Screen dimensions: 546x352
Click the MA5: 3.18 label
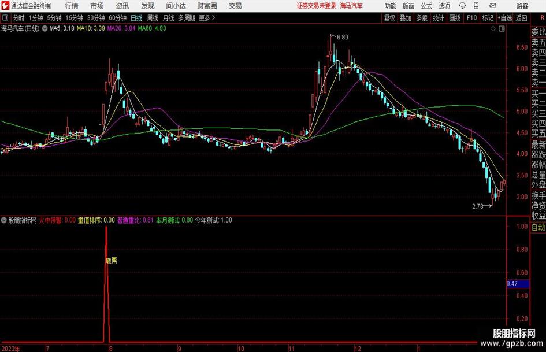pyautogui.click(x=62, y=28)
